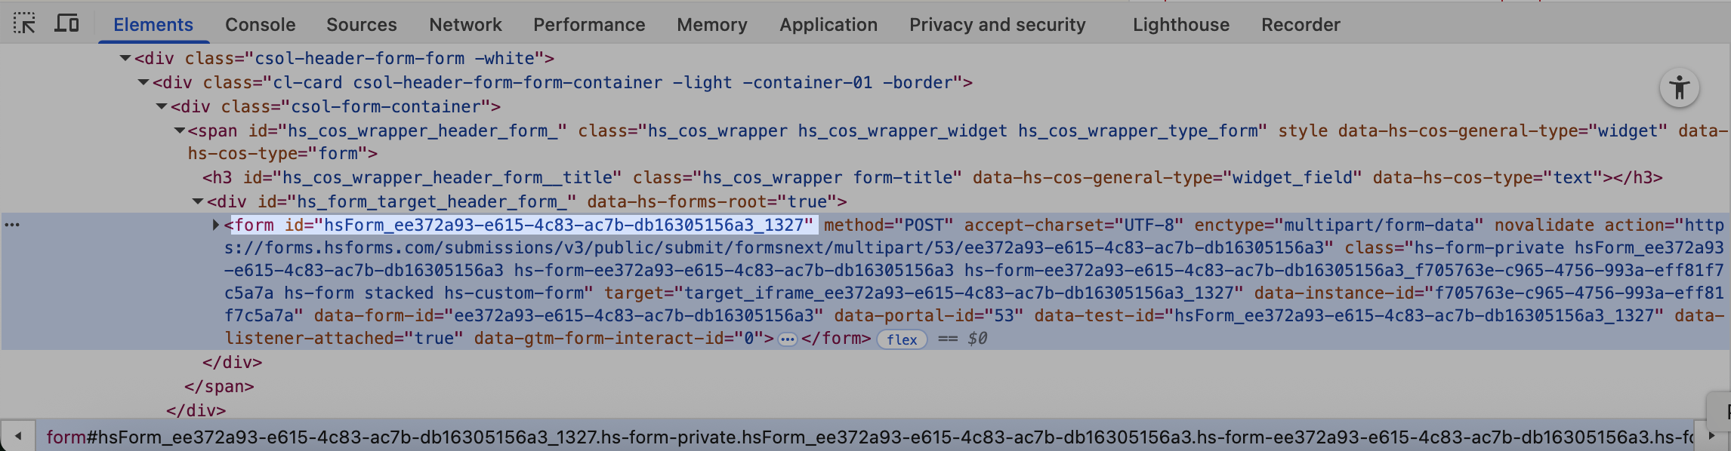
Task: Expand the hsForm form element node
Action: click(217, 225)
